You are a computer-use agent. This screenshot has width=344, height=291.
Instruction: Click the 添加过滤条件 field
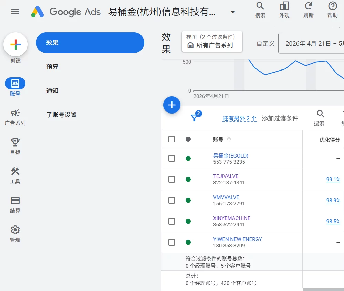coord(280,118)
